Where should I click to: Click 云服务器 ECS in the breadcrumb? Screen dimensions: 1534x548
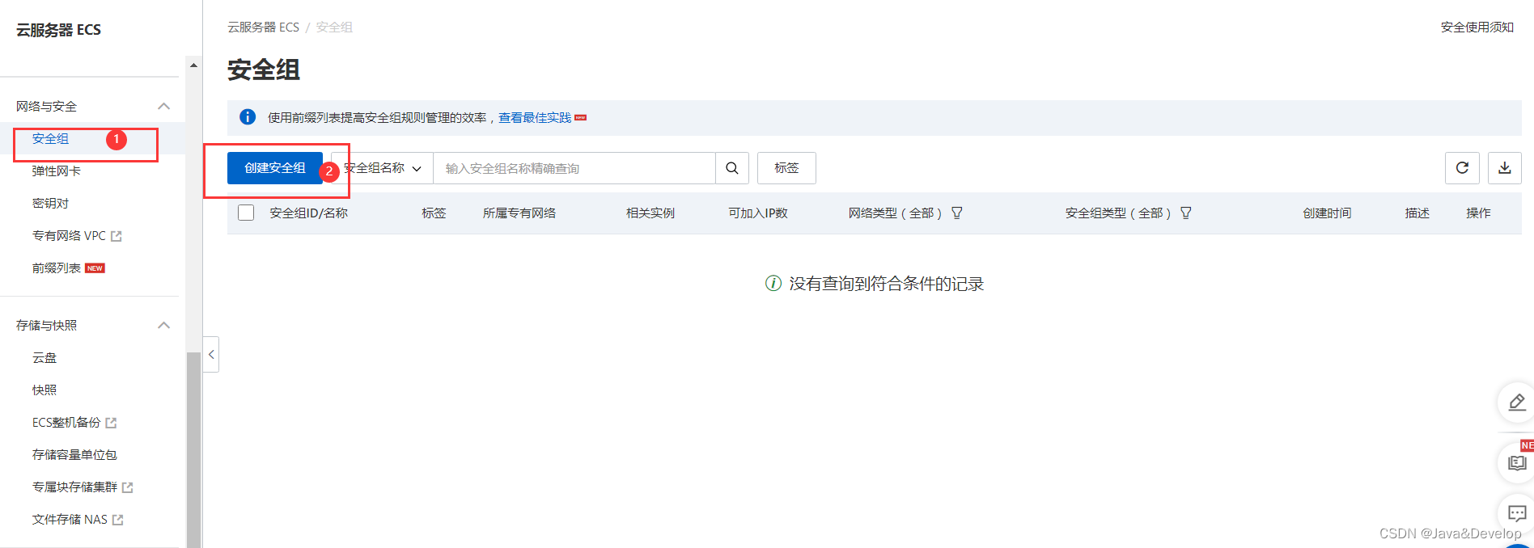coord(263,27)
